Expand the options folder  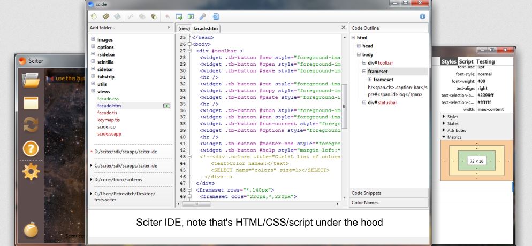(93, 47)
